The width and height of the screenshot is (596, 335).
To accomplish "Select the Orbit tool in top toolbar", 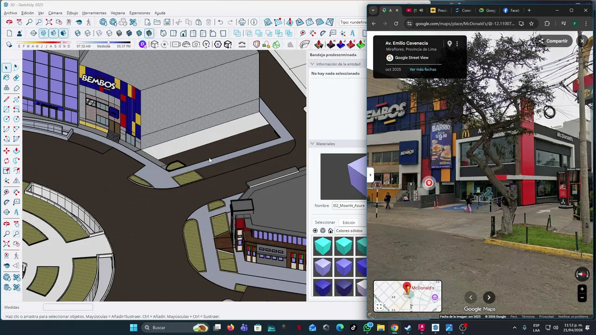I will point(9,22).
